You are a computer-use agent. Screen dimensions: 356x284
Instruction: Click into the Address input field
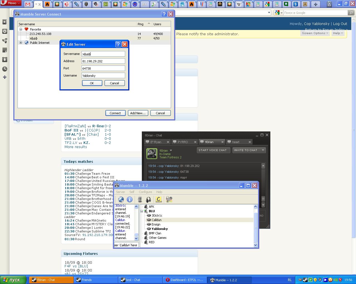pos(103,61)
